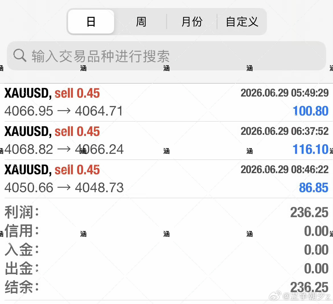Click the 出金 (withdrawal) label
The width and height of the screenshot is (333, 304).
click(x=22, y=269)
